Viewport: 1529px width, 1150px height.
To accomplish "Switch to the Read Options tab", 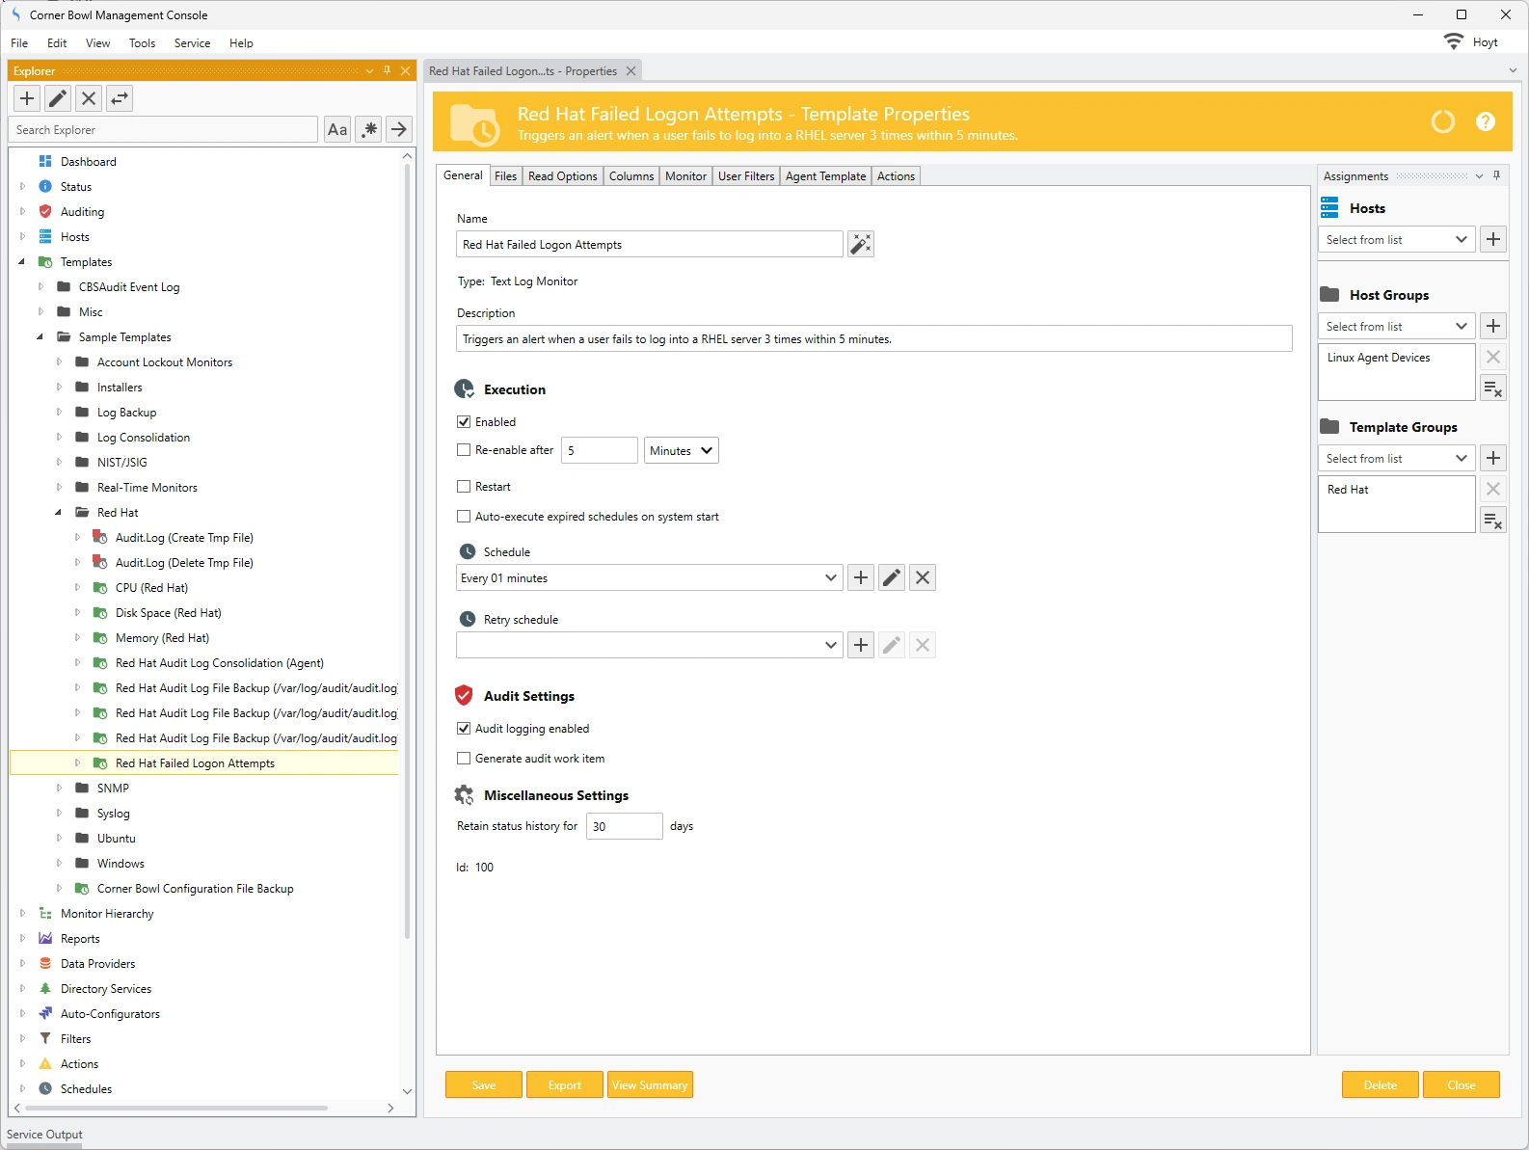I will (562, 176).
